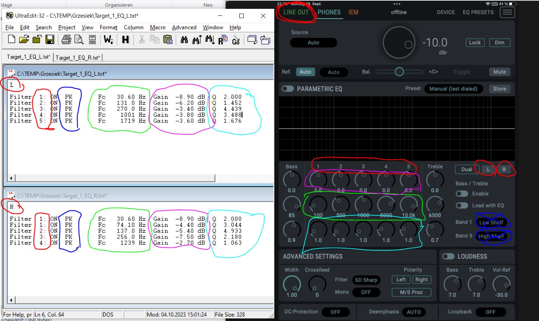The image size is (539, 321).
Task: Open the Preset Manual (last dialed) selector
Action: 453,89
